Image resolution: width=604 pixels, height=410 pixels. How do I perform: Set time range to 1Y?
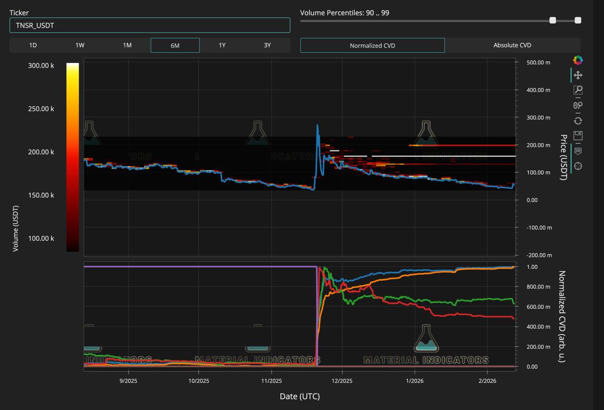222,45
